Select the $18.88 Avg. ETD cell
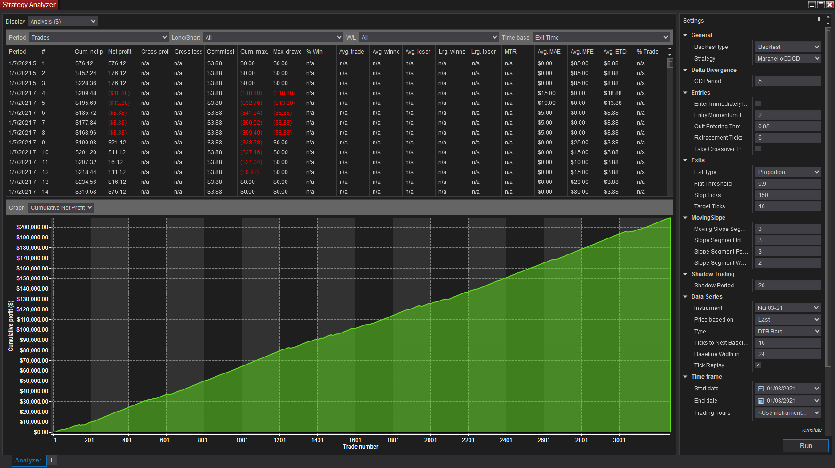The width and height of the screenshot is (835, 468). (617, 93)
